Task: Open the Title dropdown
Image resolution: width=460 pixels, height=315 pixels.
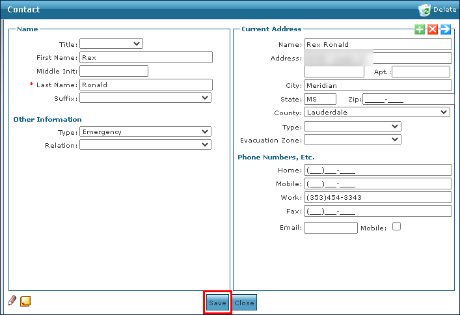Action: coord(111,44)
